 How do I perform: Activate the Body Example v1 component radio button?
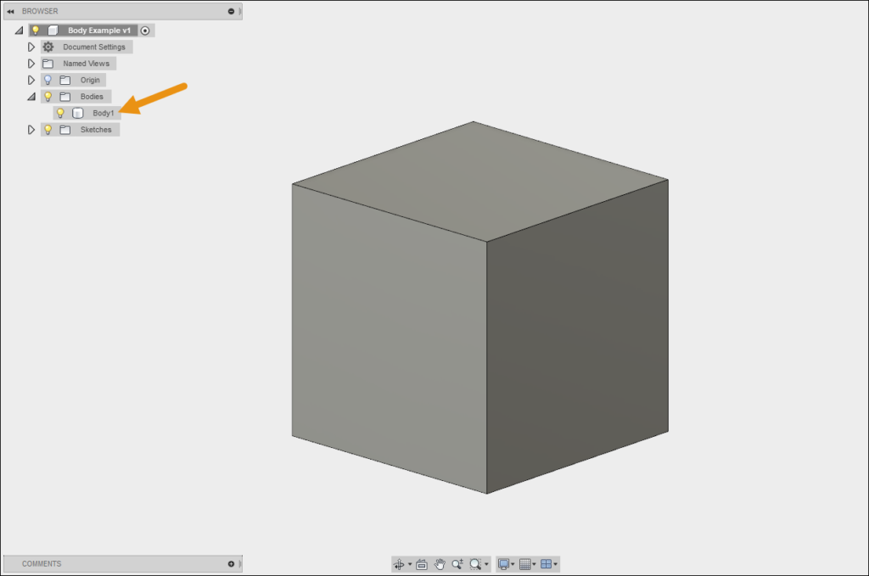click(144, 30)
